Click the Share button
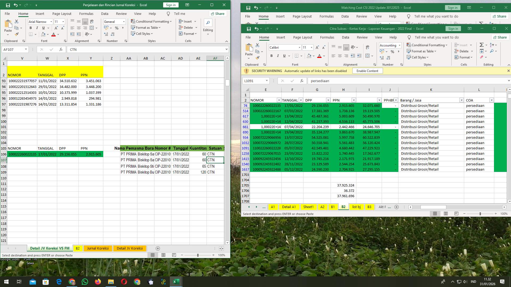 [500, 37]
